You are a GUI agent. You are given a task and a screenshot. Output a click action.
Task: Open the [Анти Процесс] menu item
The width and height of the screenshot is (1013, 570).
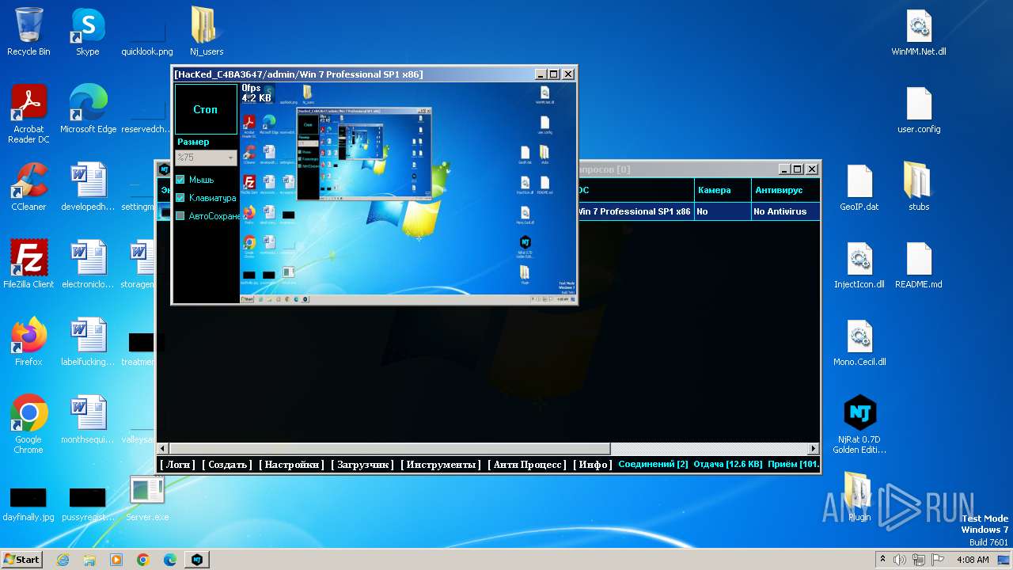(x=527, y=465)
